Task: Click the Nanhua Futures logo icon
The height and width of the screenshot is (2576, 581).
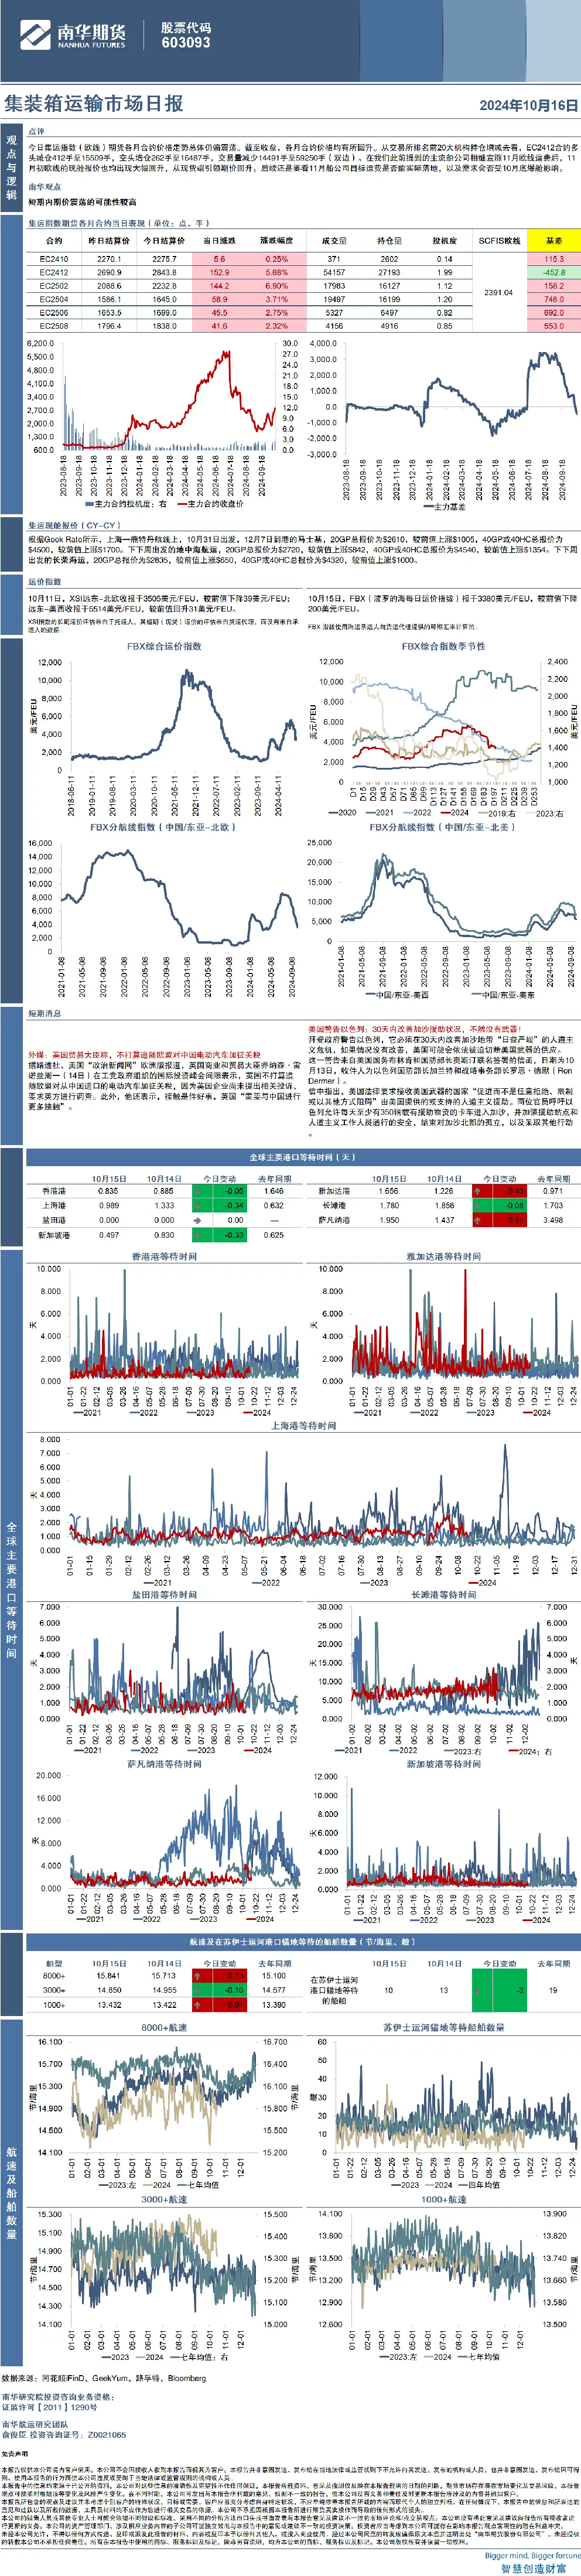Action: [x=34, y=36]
